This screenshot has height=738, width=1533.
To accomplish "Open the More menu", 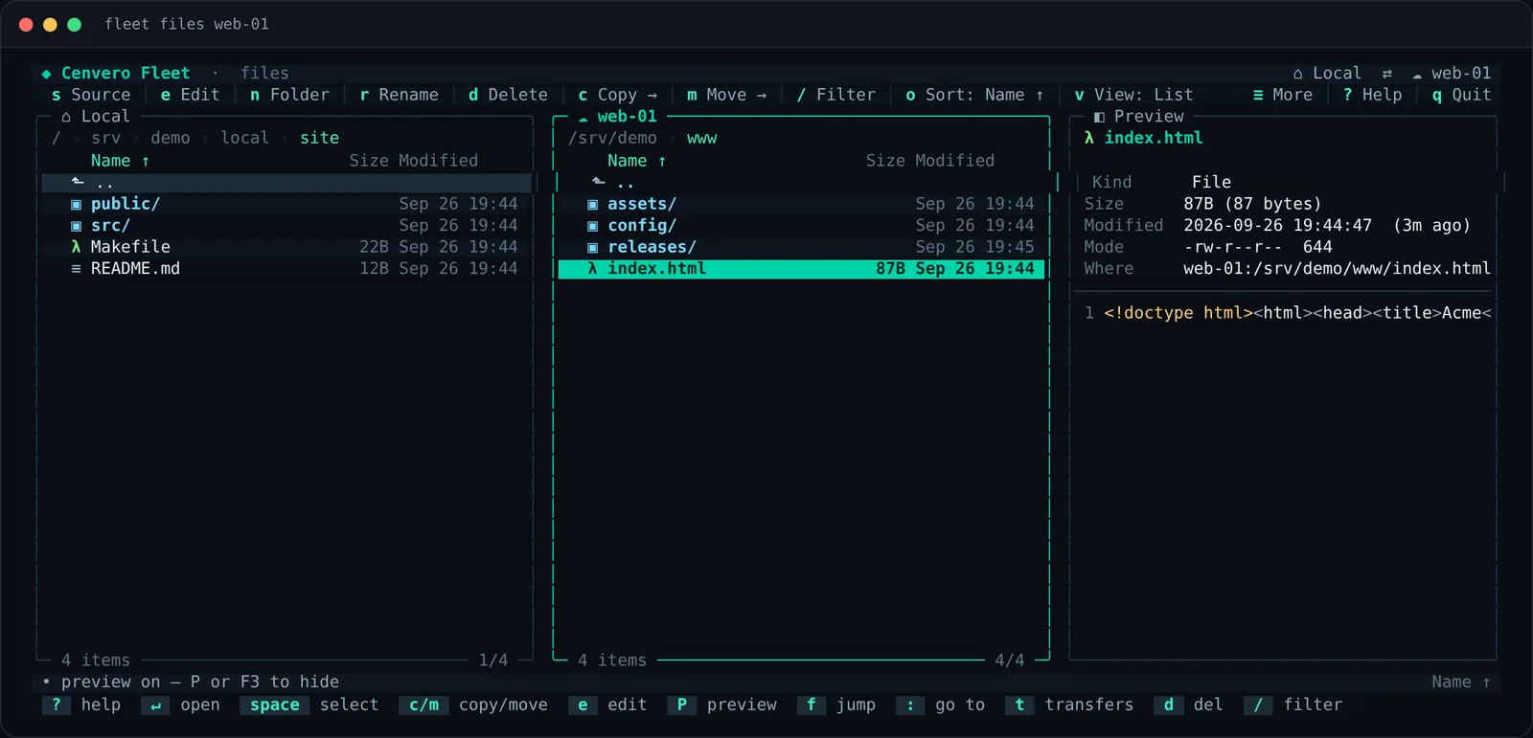I will point(1282,95).
